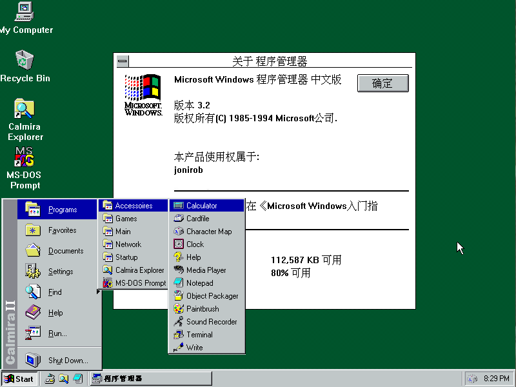516x387 pixels.
Task: Click the Write pen icon in the submenu
Action: coord(179,347)
